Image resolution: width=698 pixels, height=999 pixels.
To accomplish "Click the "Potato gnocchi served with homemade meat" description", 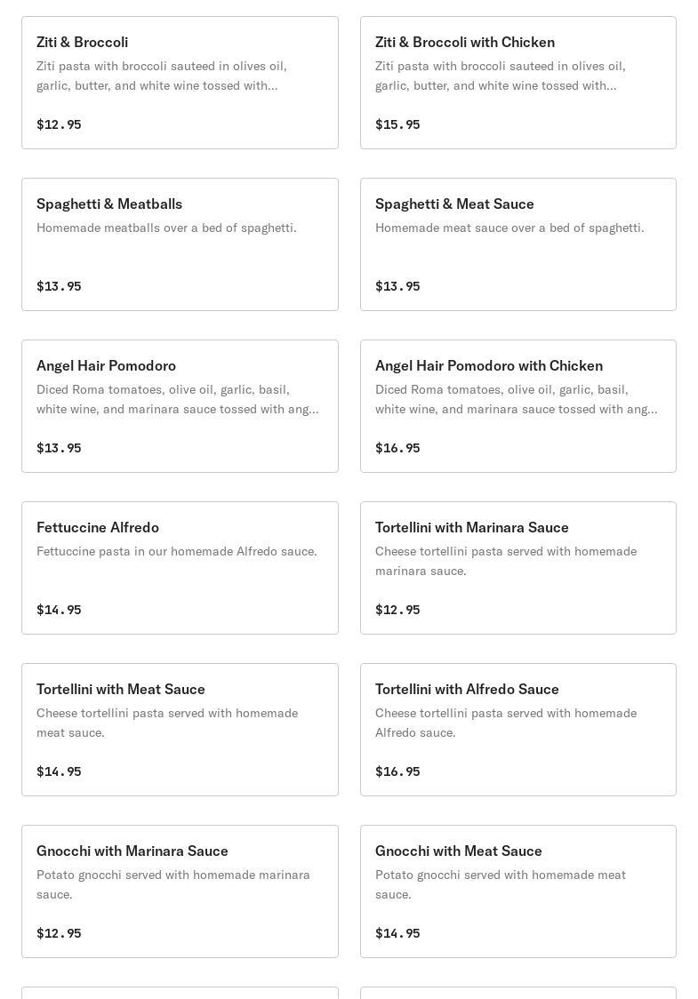I will click(x=500, y=884).
